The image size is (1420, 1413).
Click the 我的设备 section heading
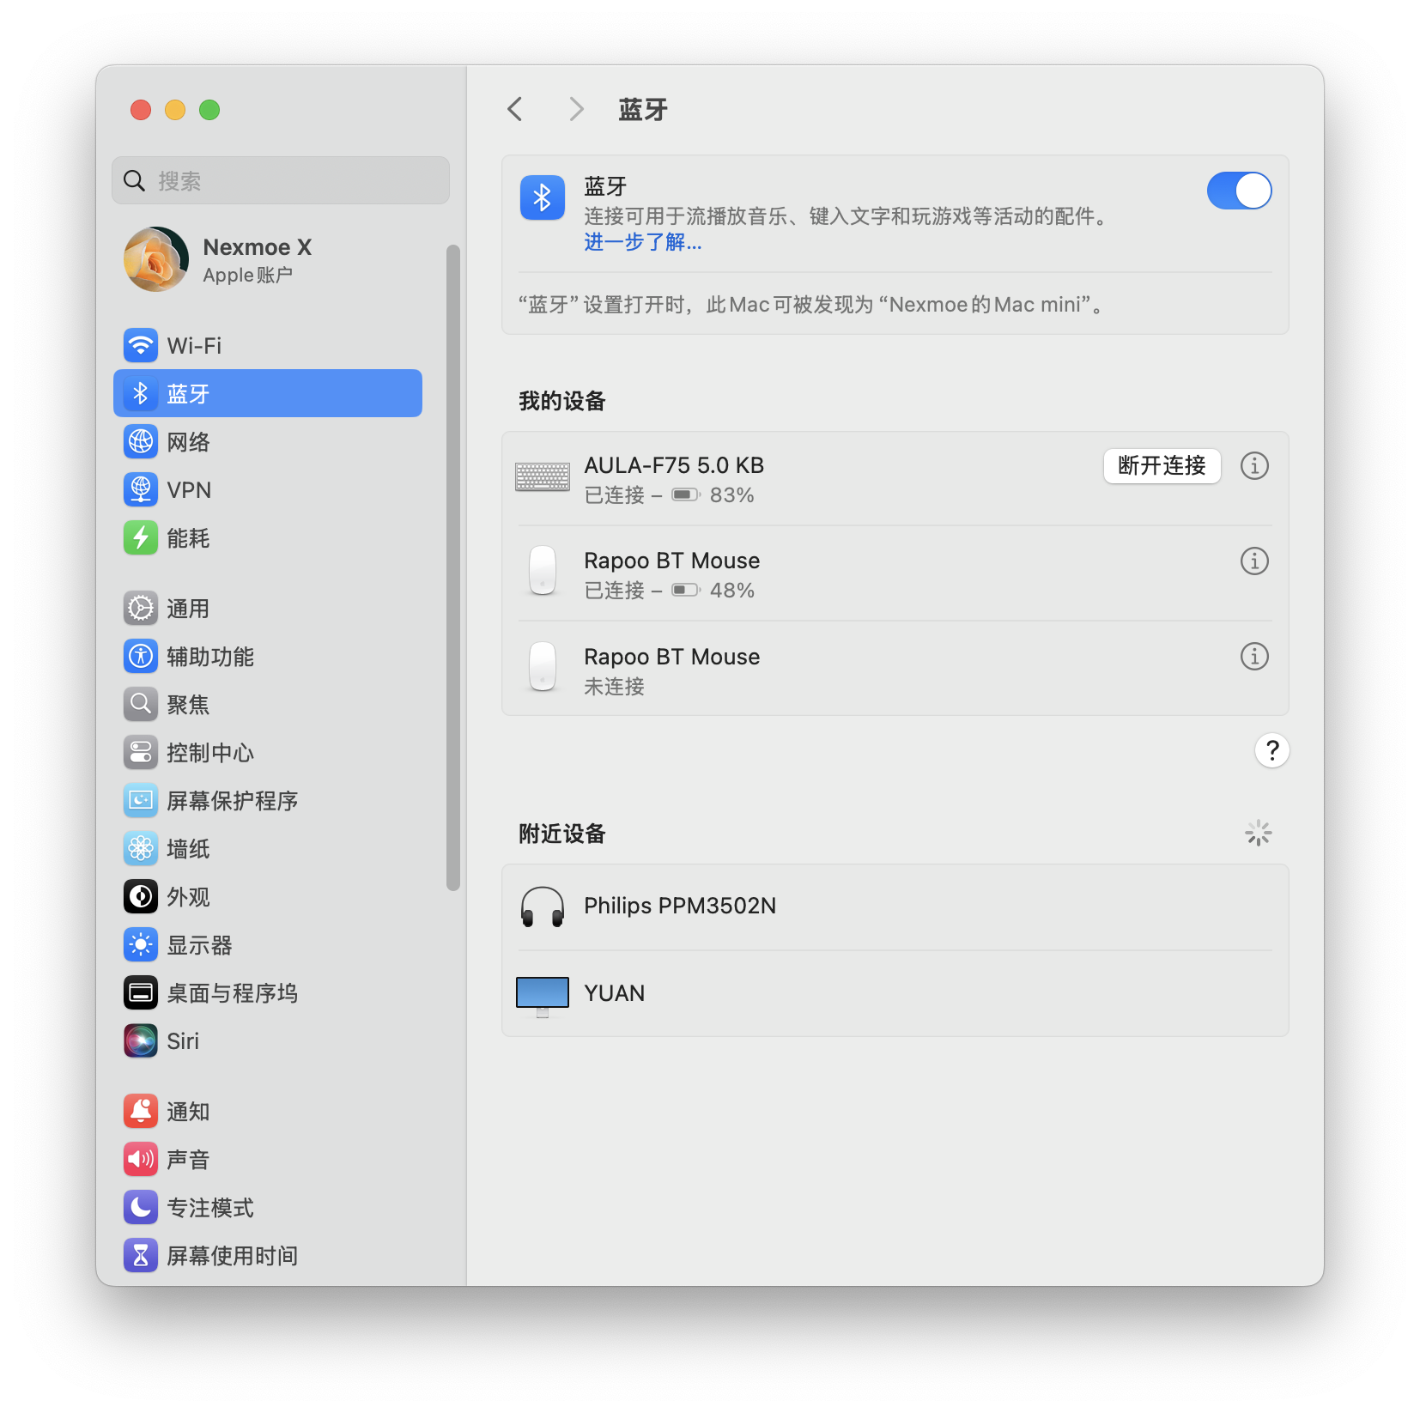pos(562,401)
